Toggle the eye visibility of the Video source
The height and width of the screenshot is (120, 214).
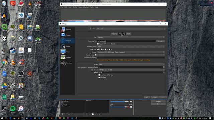87,100
